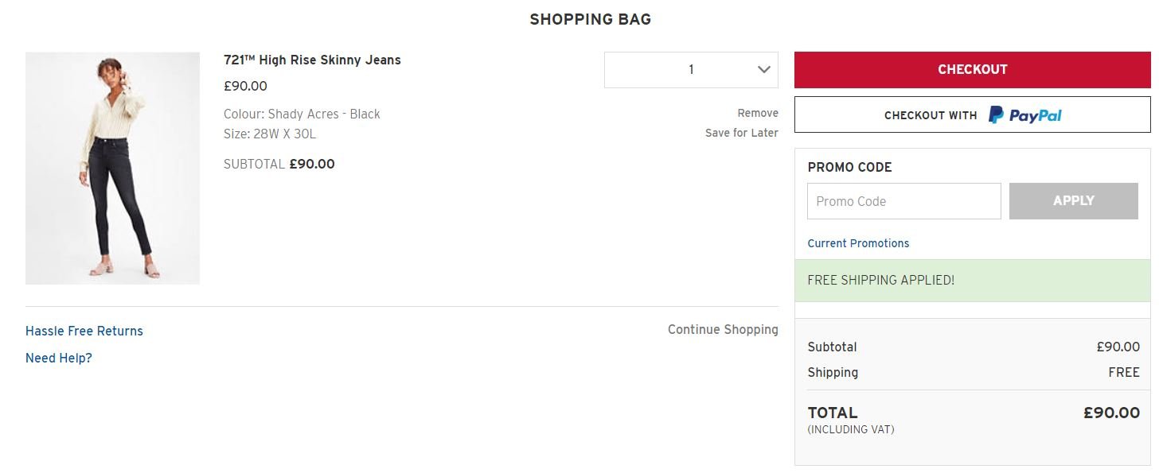This screenshot has height=473, width=1159.
Task: Click the bold Total label
Action: click(x=833, y=413)
